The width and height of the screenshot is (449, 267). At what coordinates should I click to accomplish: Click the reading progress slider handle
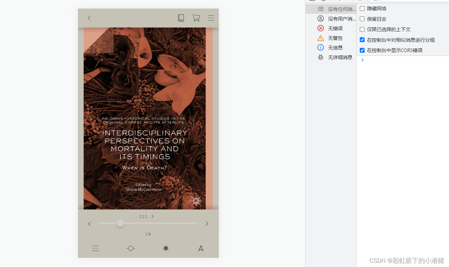tap(120, 223)
